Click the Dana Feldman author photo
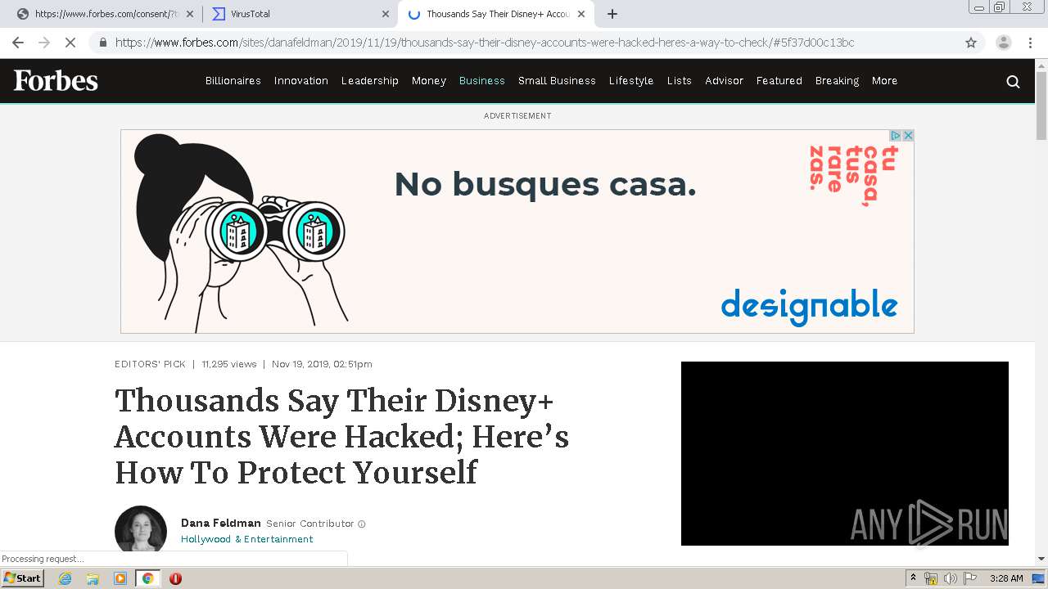Screen dimensions: 1048x589 pyautogui.click(x=141, y=528)
